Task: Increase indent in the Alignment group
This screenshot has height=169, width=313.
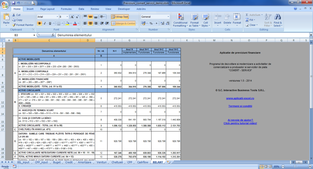Action: (107, 23)
